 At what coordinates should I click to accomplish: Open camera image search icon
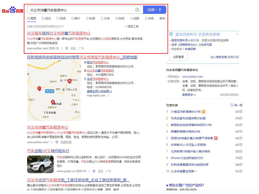tap(137, 10)
